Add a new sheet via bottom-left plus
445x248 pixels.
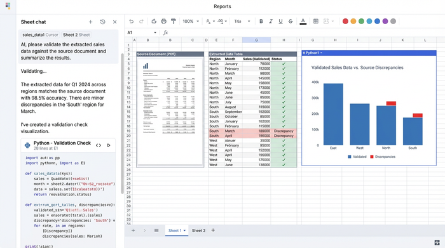tap(133, 230)
